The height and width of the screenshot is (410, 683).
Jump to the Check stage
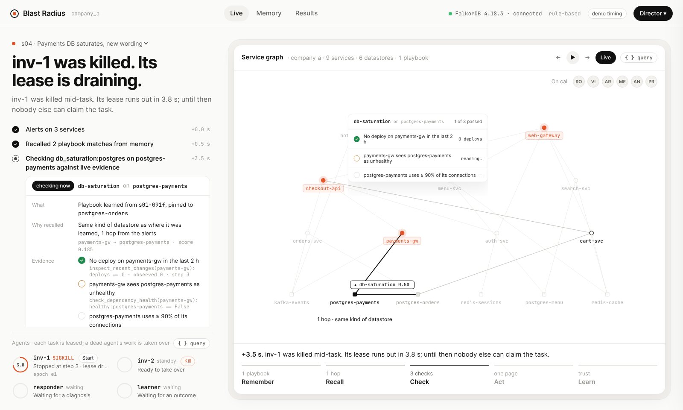(x=449, y=376)
